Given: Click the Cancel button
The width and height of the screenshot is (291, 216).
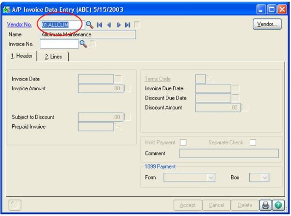Looking at the screenshot, I should tap(216, 205).
